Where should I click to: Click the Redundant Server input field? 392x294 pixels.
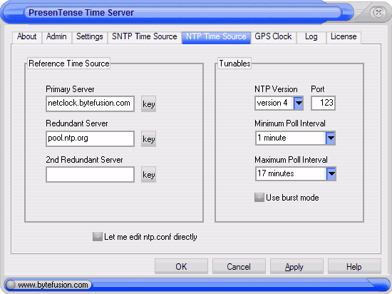90,138
